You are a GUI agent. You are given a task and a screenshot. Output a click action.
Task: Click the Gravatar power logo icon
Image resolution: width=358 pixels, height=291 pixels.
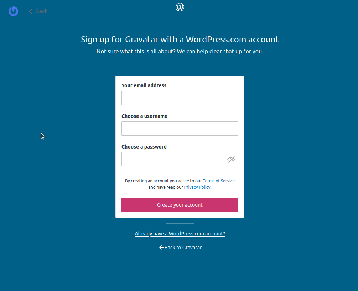pyautogui.click(x=13, y=11)
